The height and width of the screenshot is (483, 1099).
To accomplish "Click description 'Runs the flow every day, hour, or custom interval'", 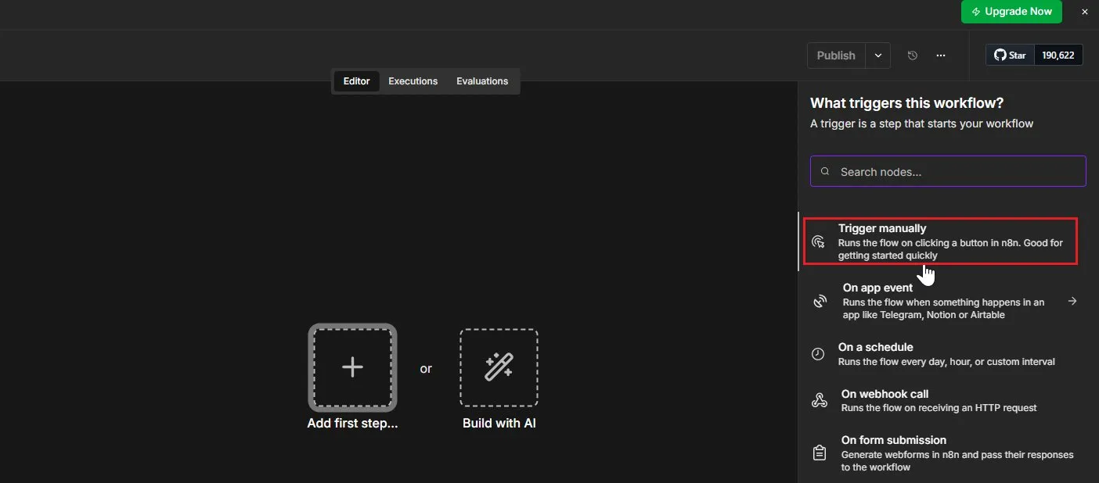I will point(946,362).
